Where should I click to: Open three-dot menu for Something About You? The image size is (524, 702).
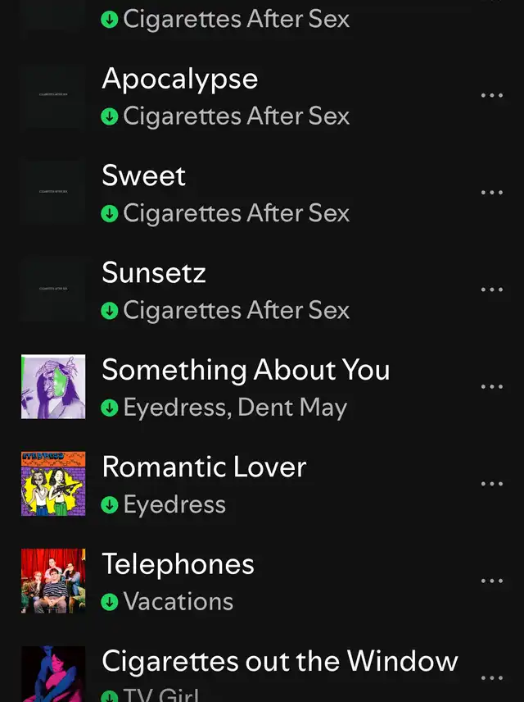(491, 386)
